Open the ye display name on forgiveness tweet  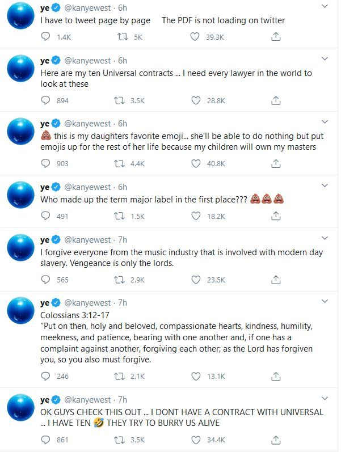click(x=45, y=240)
